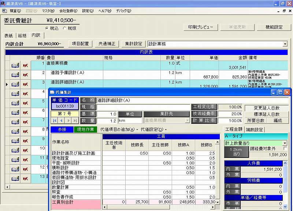Click notebook icon in 代価集計 title bar
293x211 pixels.
[52, 92]
